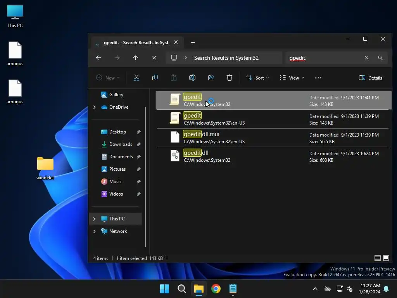
Task: Click the navigation pane scrollbar
Action: tap(145, 177)
